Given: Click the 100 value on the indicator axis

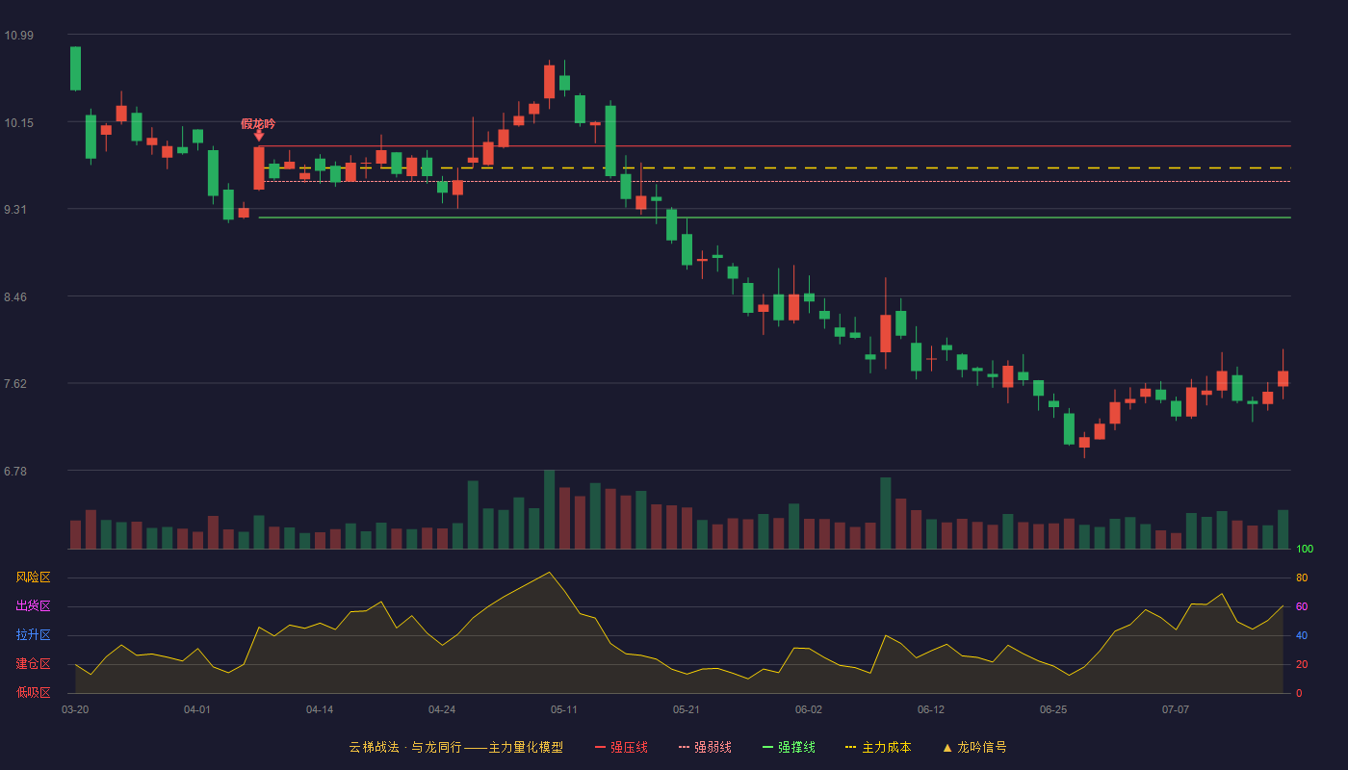Looking at the screenshot, I should point(1305,550).
